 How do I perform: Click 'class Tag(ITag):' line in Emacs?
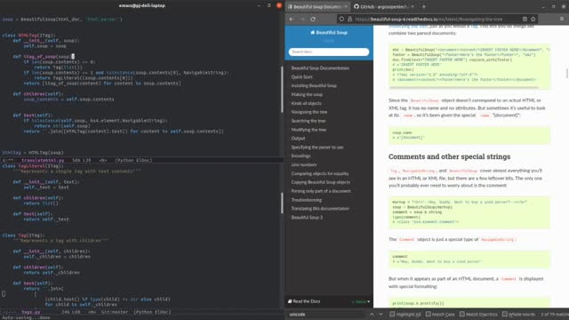pos(24,235)
